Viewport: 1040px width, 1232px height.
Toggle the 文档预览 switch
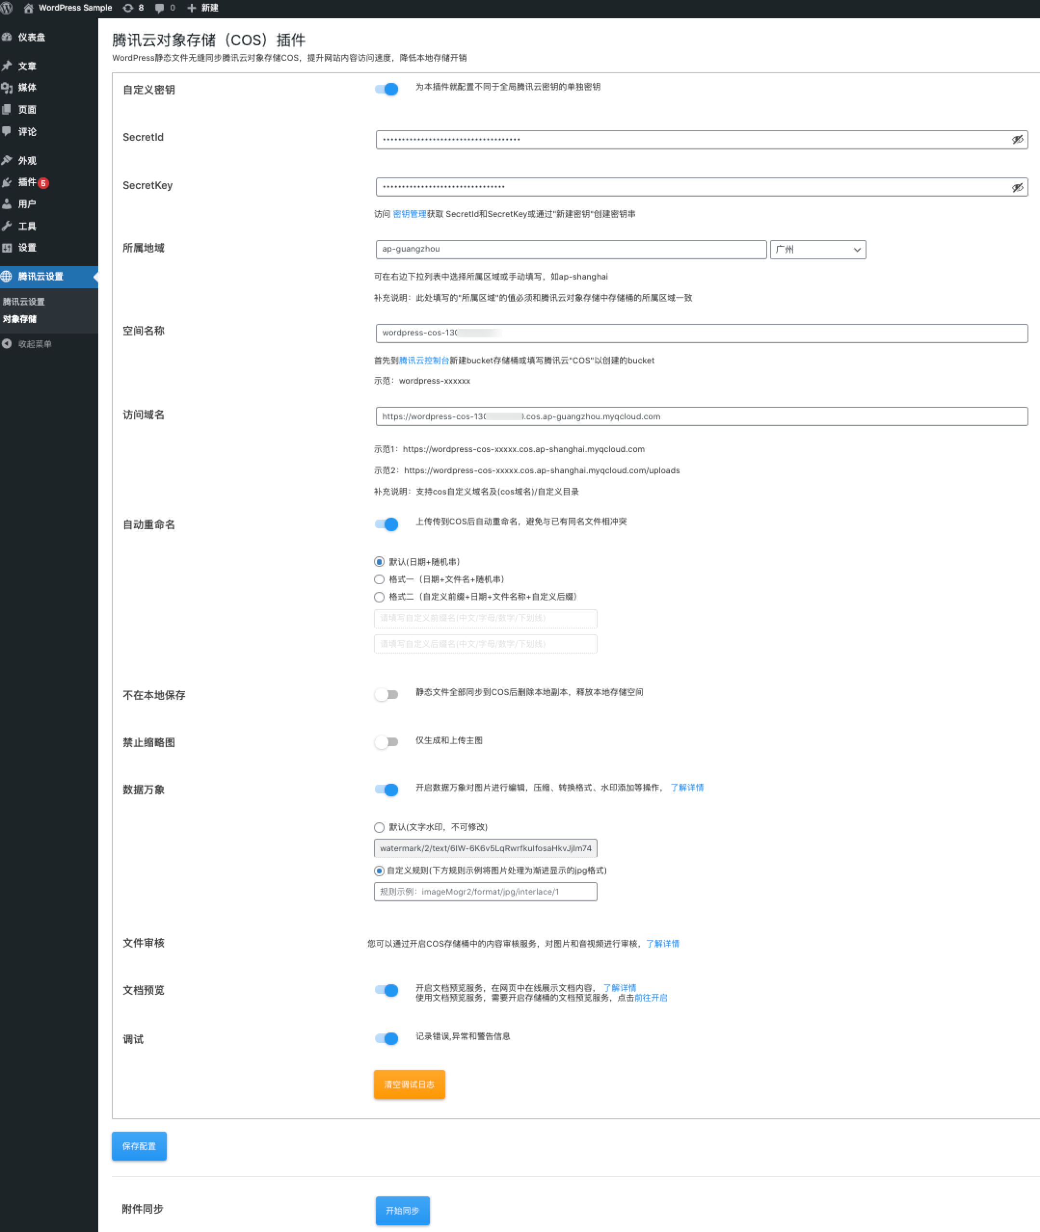(x=387, y=990)
